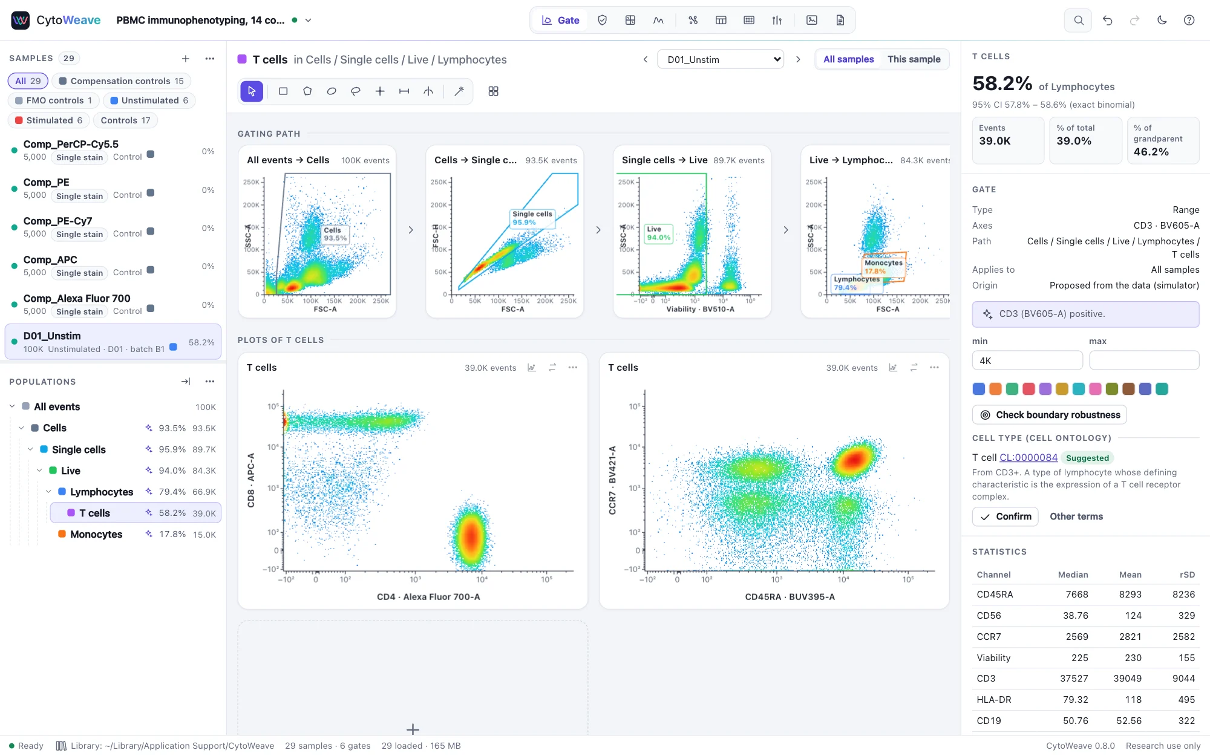This screenshot has height=756, width=1210.
Task: Select the rectangle gate tool
Action: (x=283, y=91)
